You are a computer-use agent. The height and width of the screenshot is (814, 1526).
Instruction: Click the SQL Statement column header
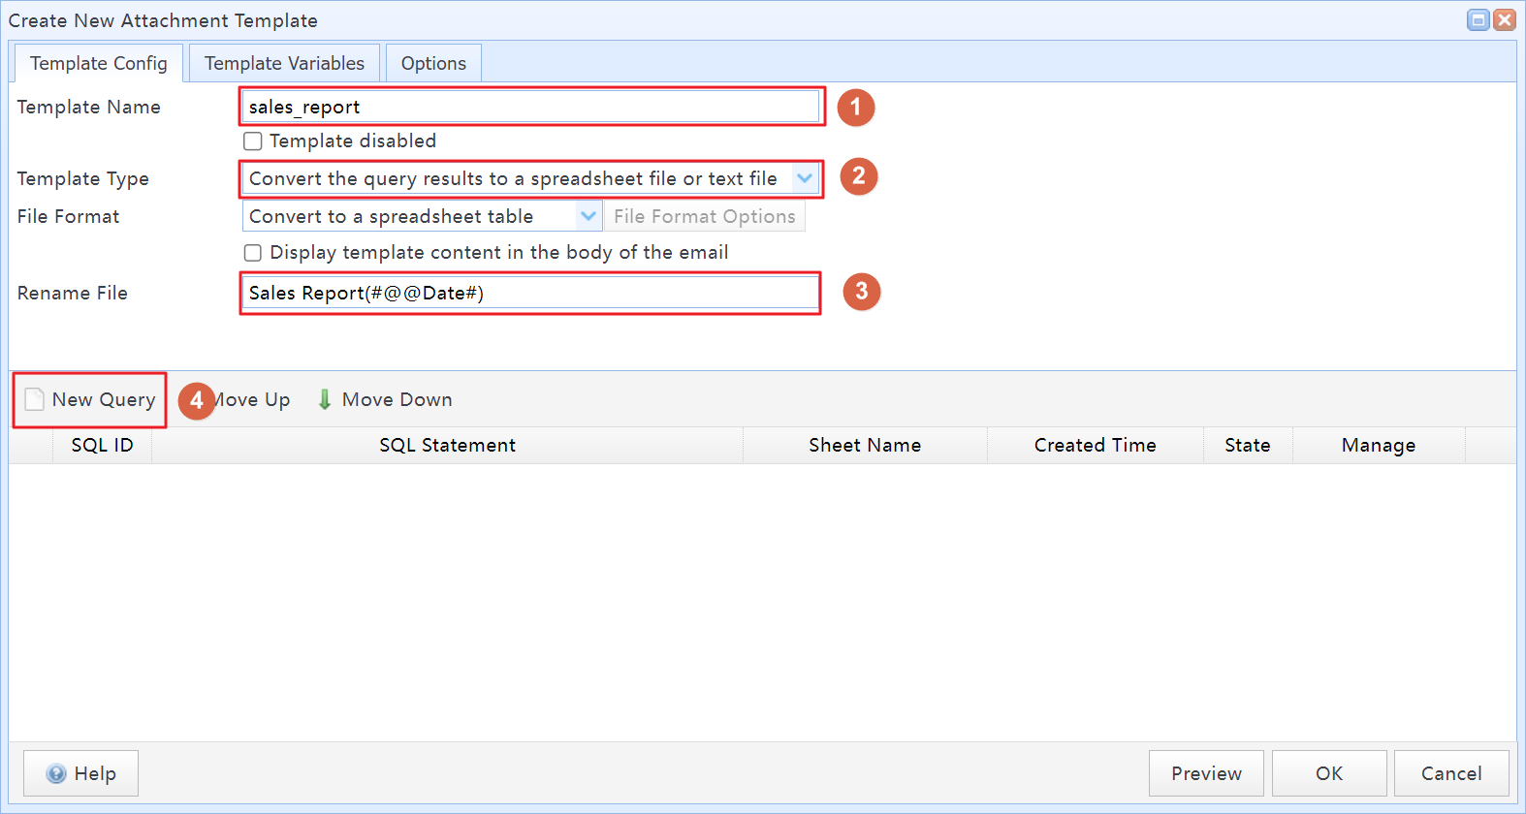447,446
